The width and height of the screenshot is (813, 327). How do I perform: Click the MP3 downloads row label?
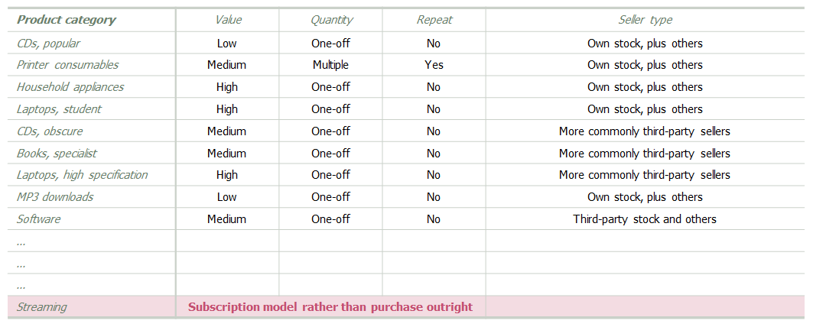tap(55, 197)
